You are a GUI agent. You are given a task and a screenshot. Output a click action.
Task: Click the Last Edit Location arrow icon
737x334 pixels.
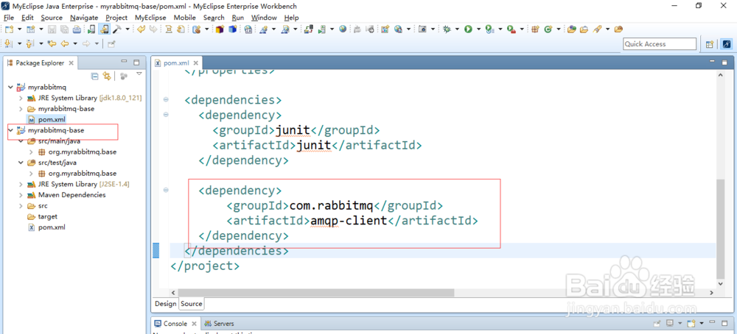coord(52,43)
